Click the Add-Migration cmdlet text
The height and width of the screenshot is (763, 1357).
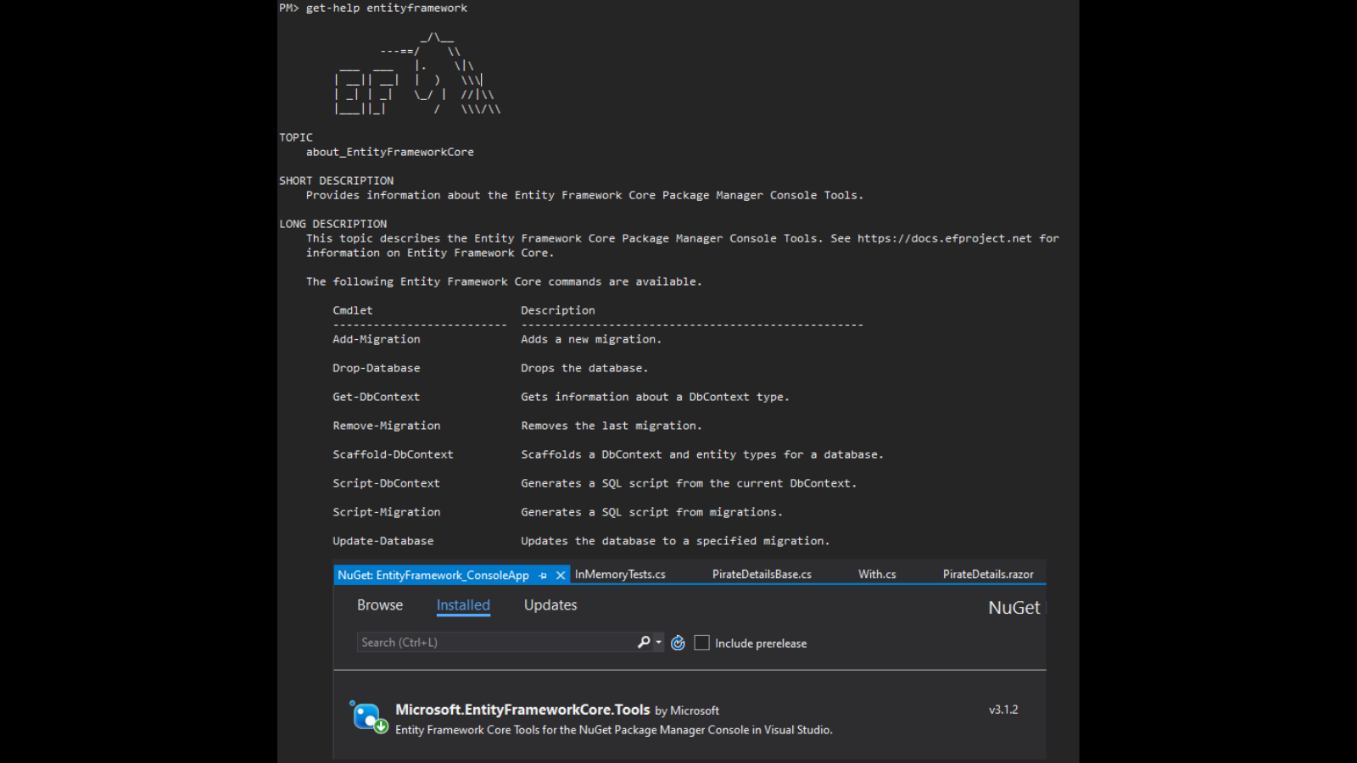pos(377,339)
